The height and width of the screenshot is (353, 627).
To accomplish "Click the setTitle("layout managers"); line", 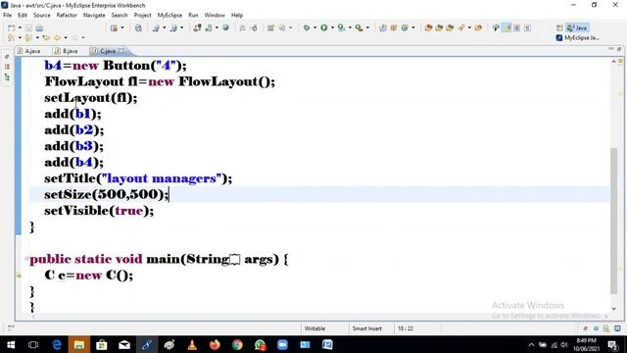I will 138,178.
